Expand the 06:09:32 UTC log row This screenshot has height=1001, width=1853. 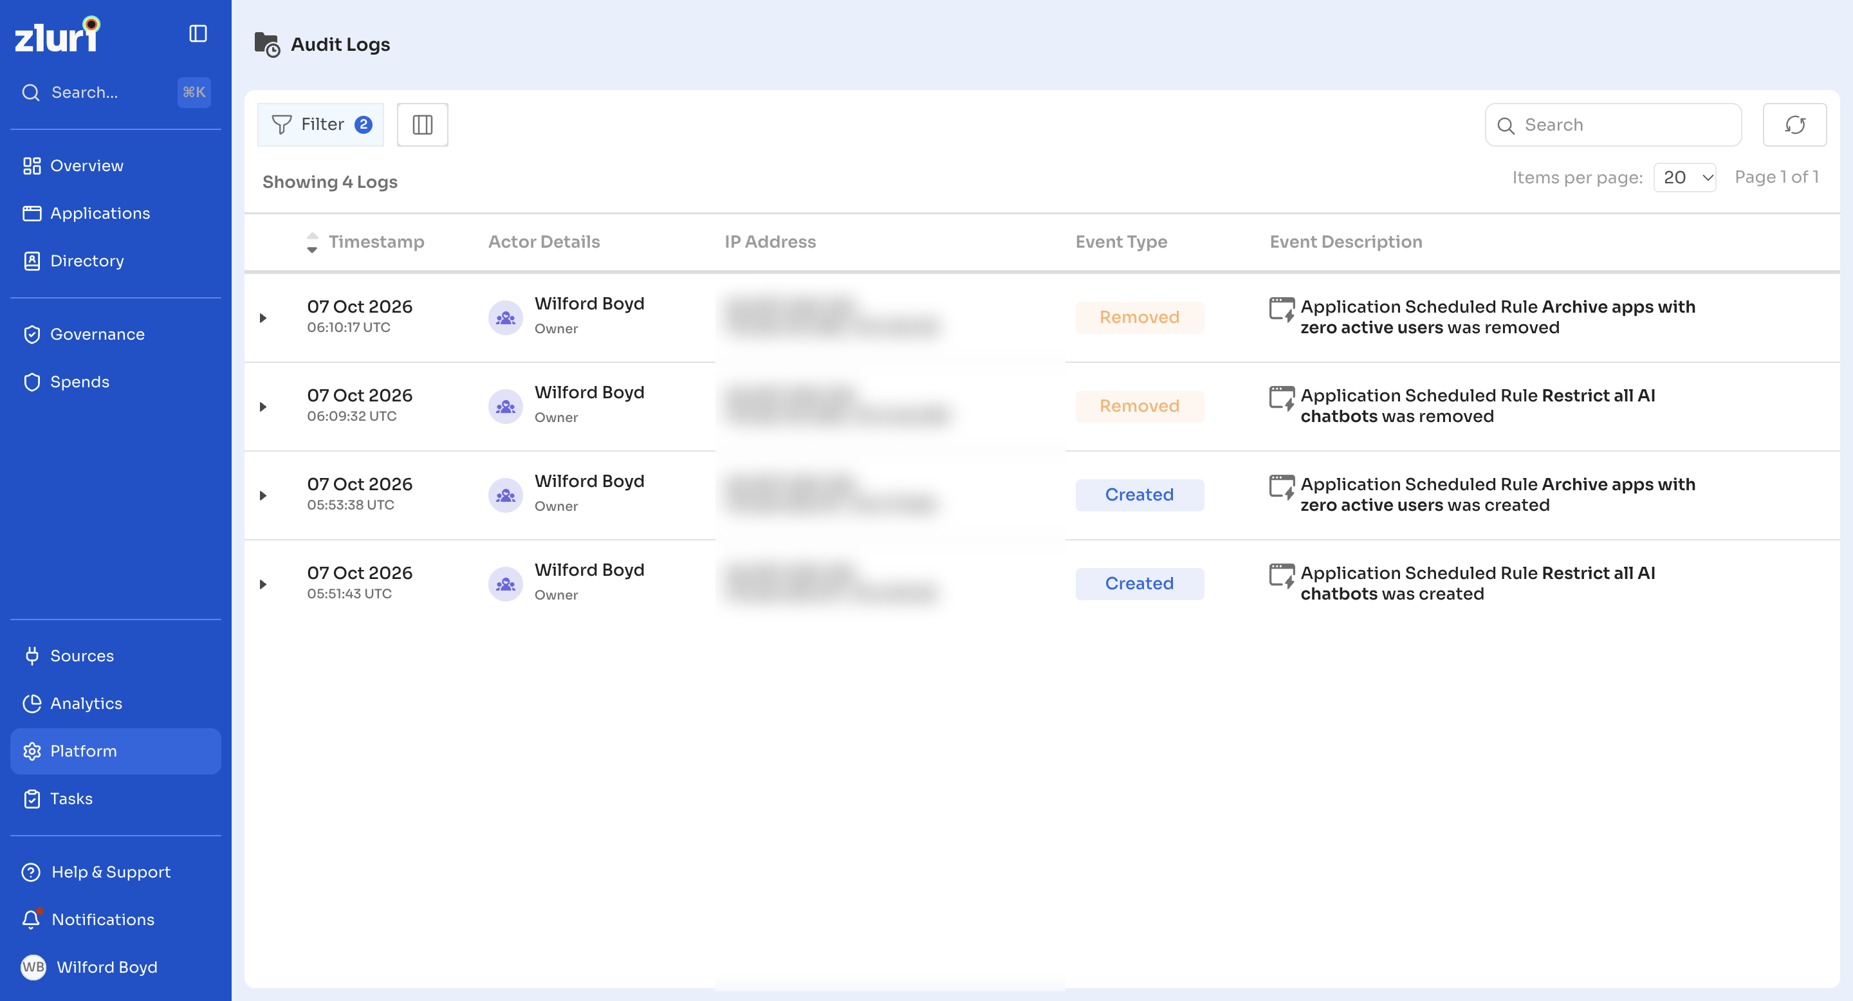[263, 407]
